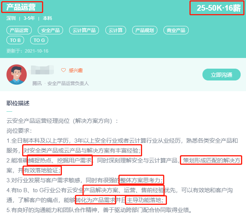
Task: Select the TO G tag
Action: tap(39, 40)
